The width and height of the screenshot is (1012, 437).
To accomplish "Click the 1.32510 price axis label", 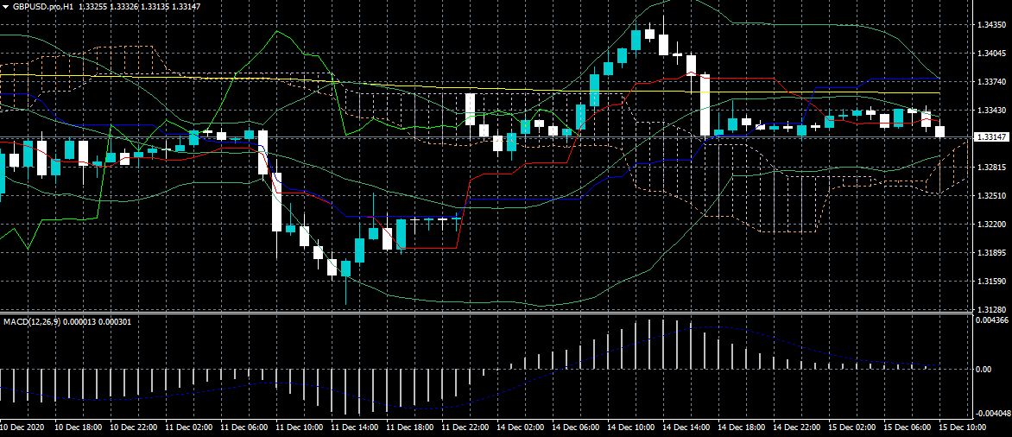I will [x=990, y=195].
